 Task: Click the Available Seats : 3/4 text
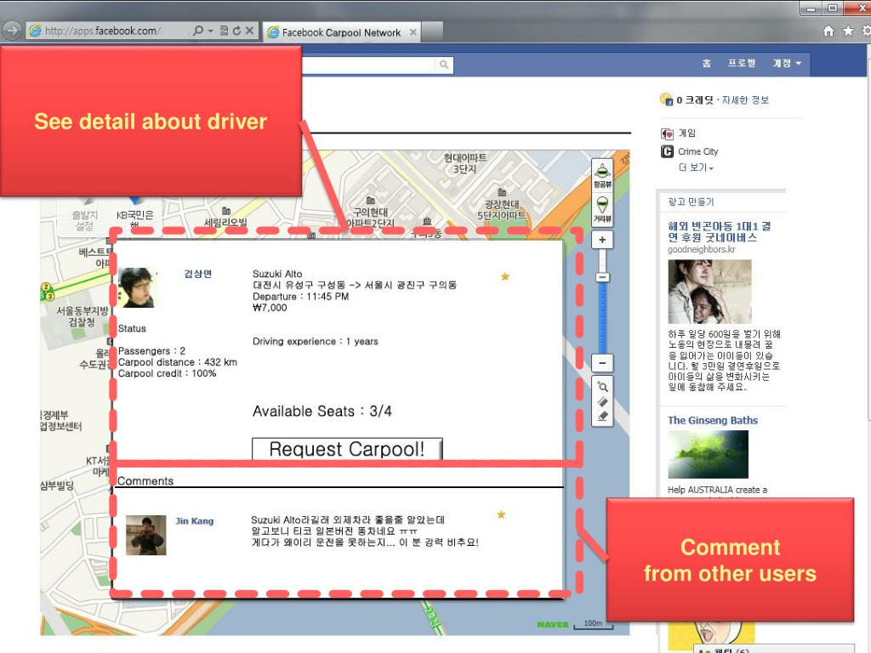point(322,412)
